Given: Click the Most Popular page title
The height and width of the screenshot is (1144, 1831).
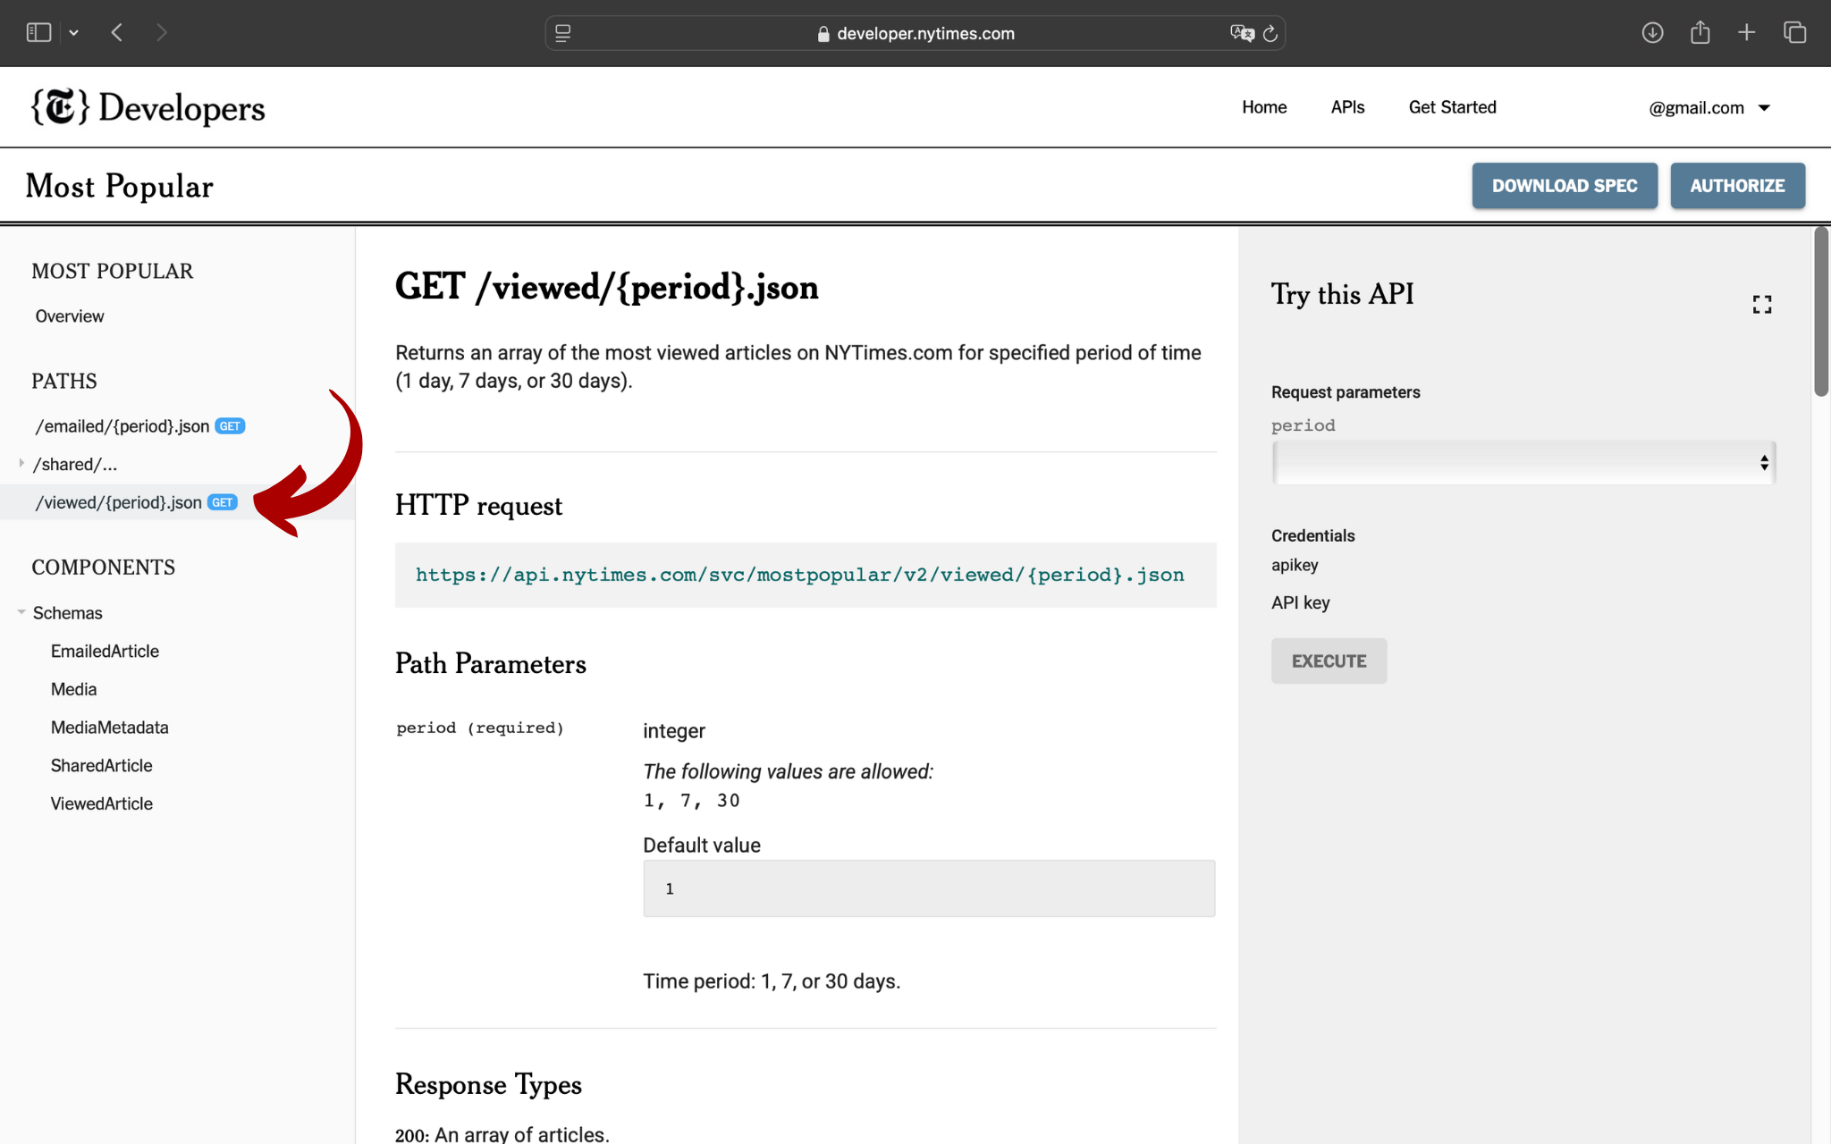Looking at the screenshot, I should (x=119, y=186).
